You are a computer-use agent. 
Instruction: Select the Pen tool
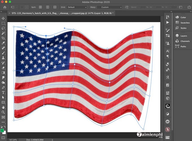tap(3, 88)
